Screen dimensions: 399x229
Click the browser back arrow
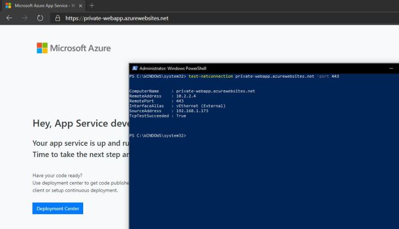click(9, 18)
